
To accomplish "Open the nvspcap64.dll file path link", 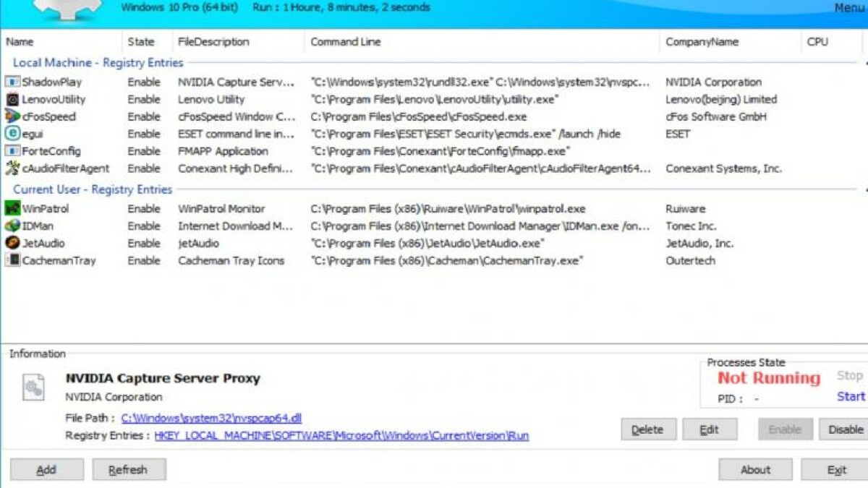I will [x=212, y=418].
